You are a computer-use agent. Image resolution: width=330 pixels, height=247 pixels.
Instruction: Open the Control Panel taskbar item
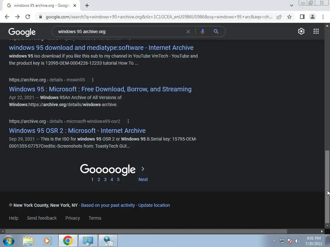(88, 241)
